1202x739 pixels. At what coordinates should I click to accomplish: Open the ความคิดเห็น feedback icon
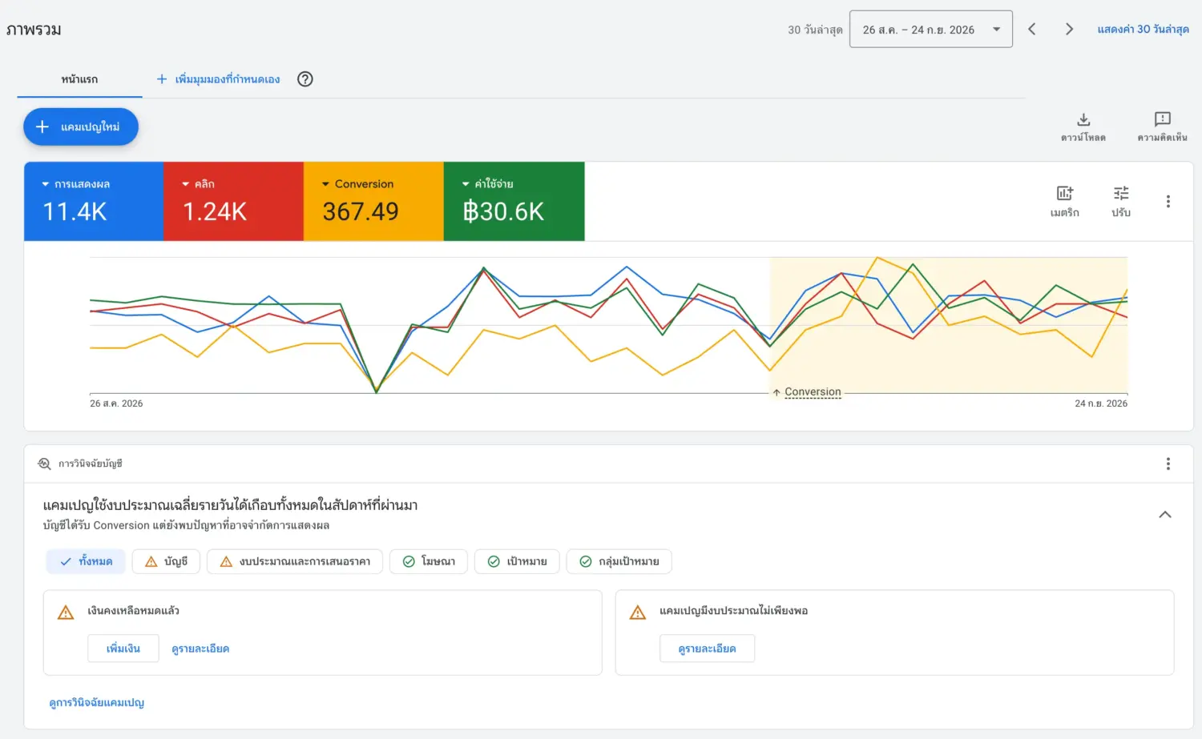pos(1162,119)
